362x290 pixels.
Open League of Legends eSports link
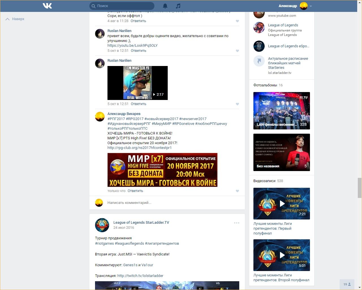point(288,46)
